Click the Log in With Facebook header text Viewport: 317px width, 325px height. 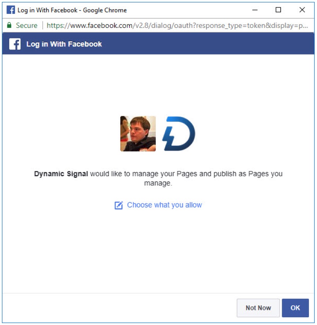click(x=64, y=44)
